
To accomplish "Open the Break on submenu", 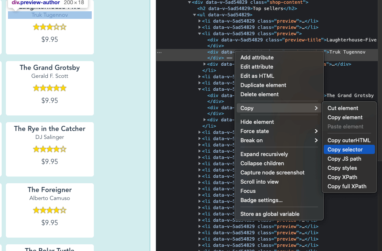I will click(280, 141).
